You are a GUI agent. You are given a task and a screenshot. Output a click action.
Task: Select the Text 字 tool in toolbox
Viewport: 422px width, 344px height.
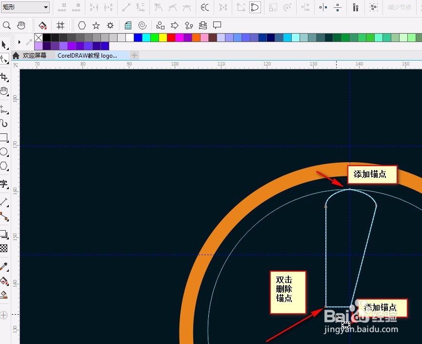(4, 184)
